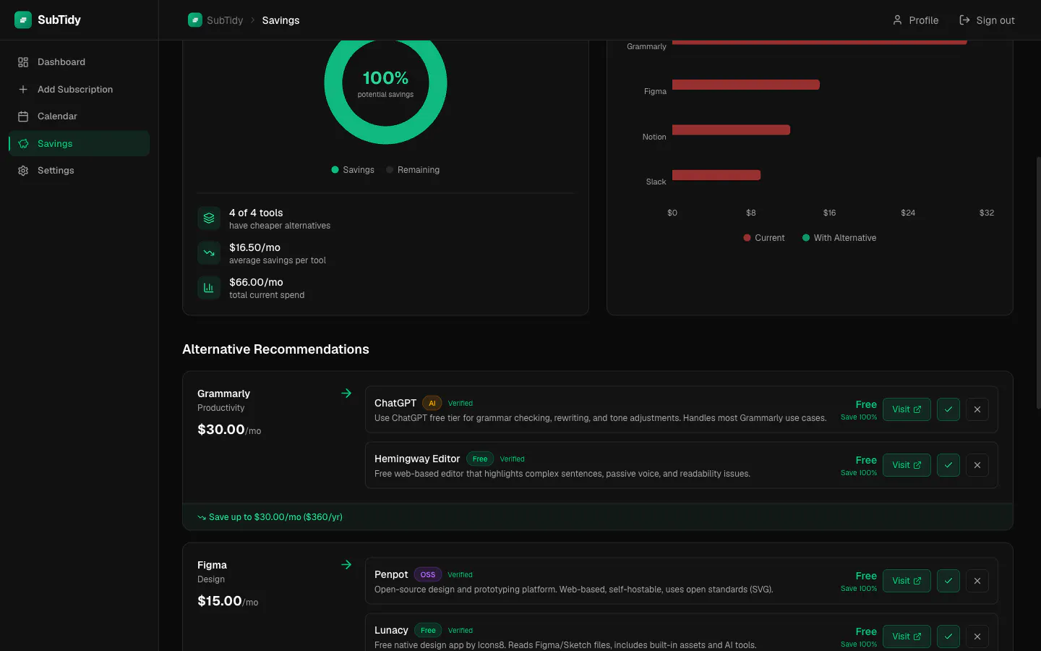Click the Grammarly $30.00 price

229,430
